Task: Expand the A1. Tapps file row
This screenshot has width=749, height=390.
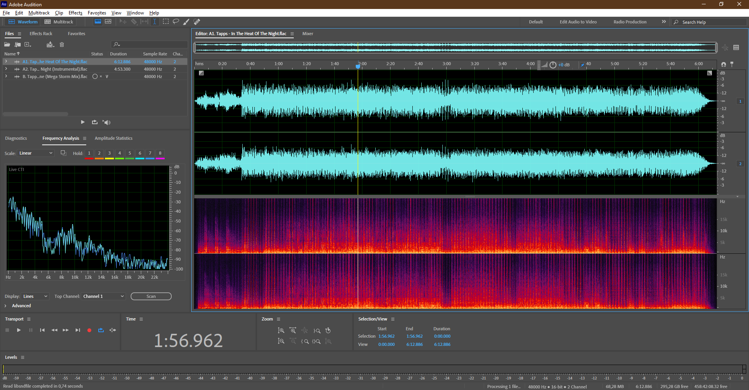Action: coord(6,62)
